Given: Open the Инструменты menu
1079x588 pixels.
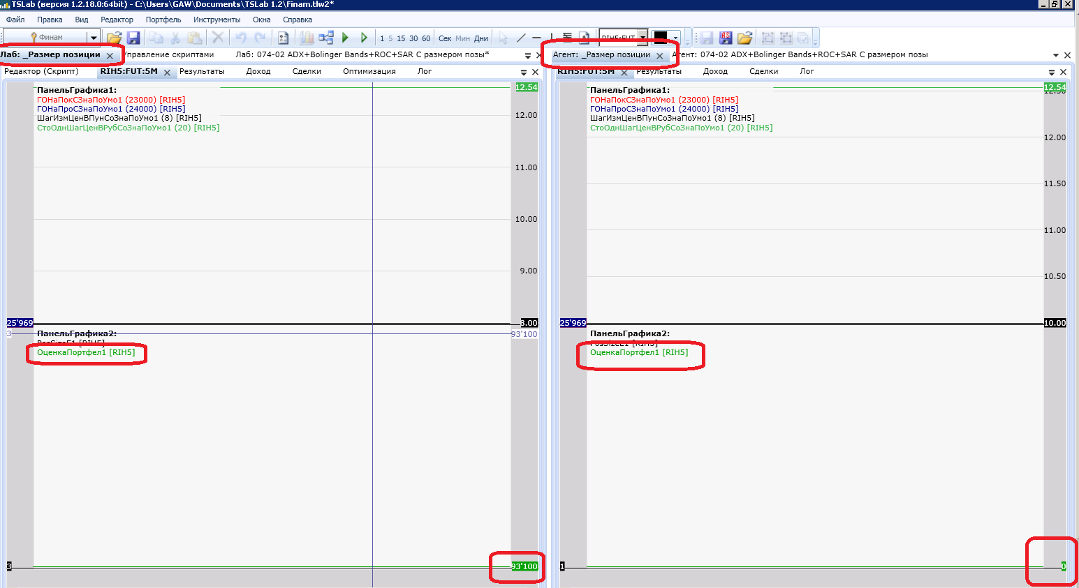Looking at the screenshot, I should [216, 20].
